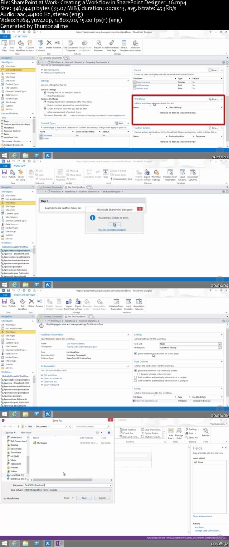Open Workflow Associations in LIST SETTINGS ribbon

[x=135, y=45]
